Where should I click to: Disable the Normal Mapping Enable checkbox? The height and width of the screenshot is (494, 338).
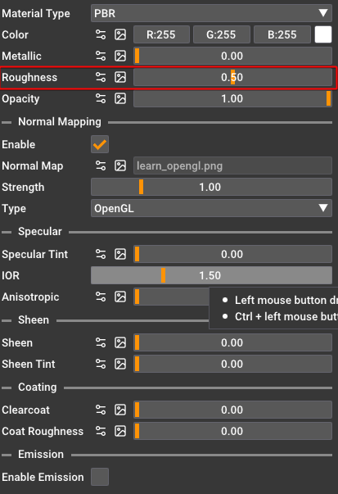[x=100, y=144]
